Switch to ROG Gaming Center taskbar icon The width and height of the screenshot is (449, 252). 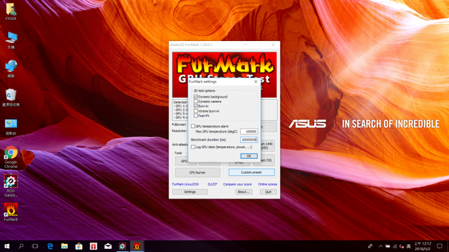click(123, 246)
